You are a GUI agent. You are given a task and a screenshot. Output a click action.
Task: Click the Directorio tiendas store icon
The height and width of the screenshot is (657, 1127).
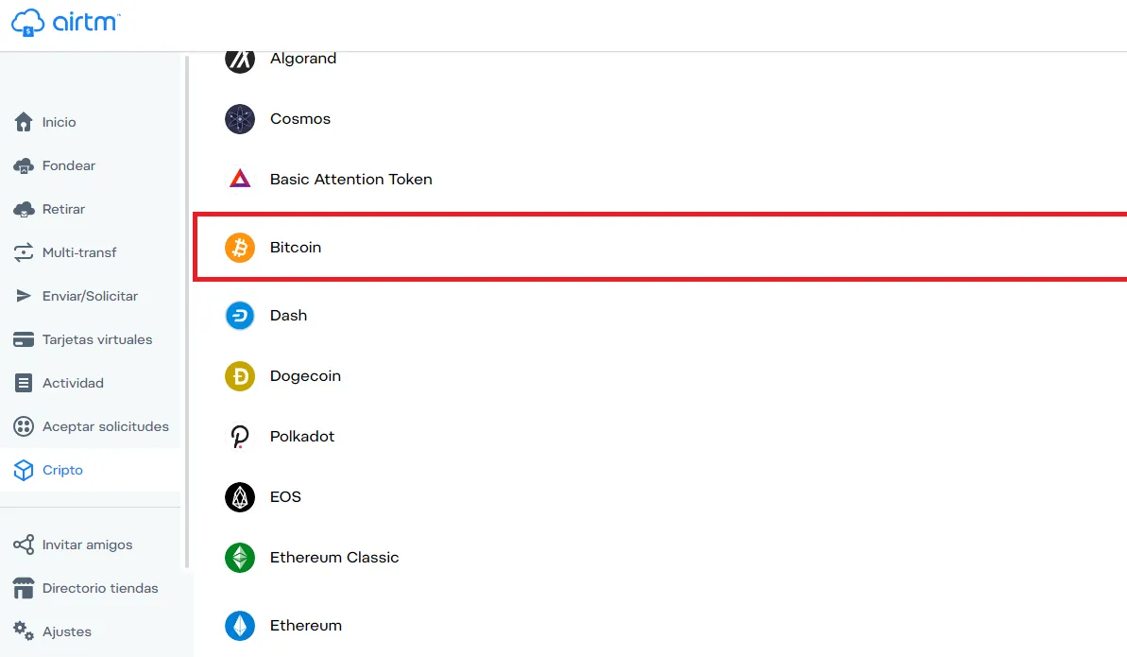coord(23,588)
